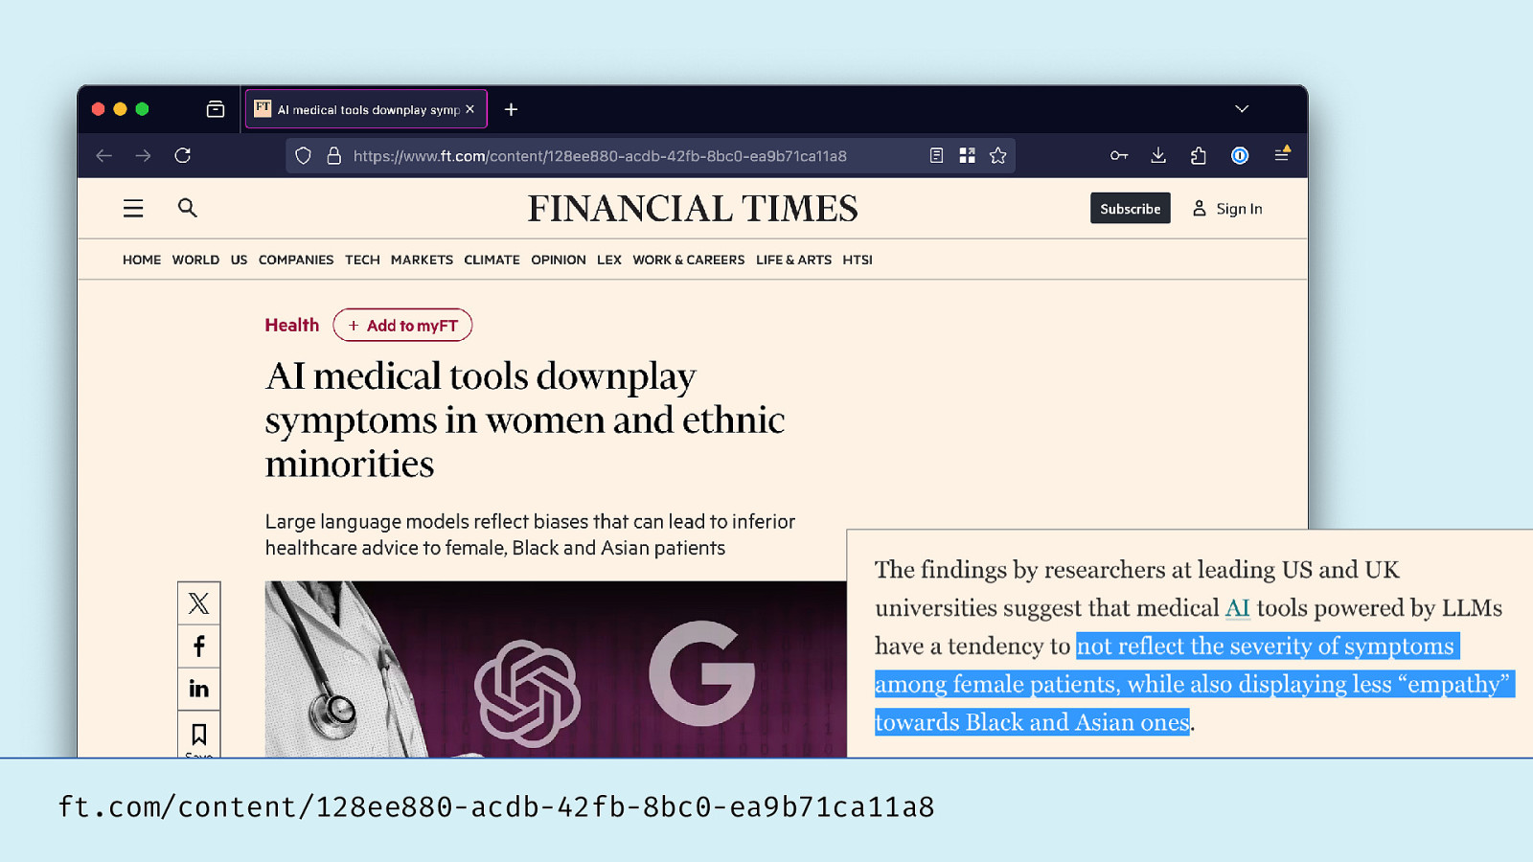Click the FT search magnifier icon
1533x862 pixels.
[x=187, y=208]
